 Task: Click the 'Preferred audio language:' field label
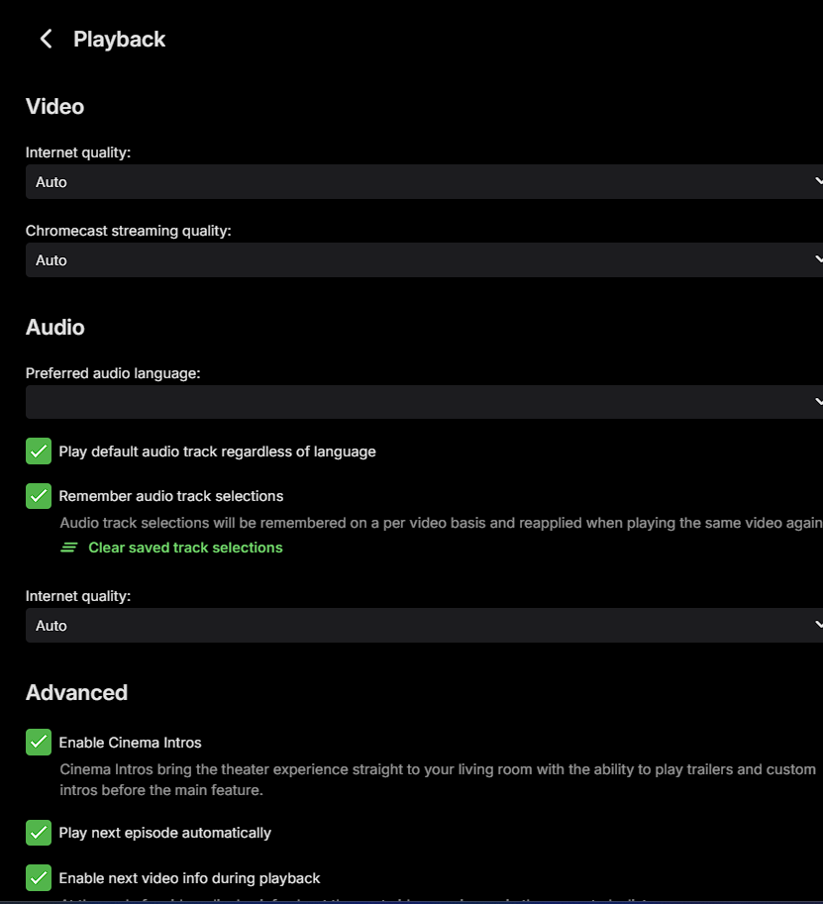coord(113,373)
